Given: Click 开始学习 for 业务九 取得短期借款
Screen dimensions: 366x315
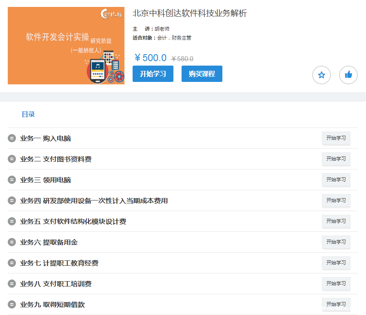Looking at the screenshot, I should 336,304.
